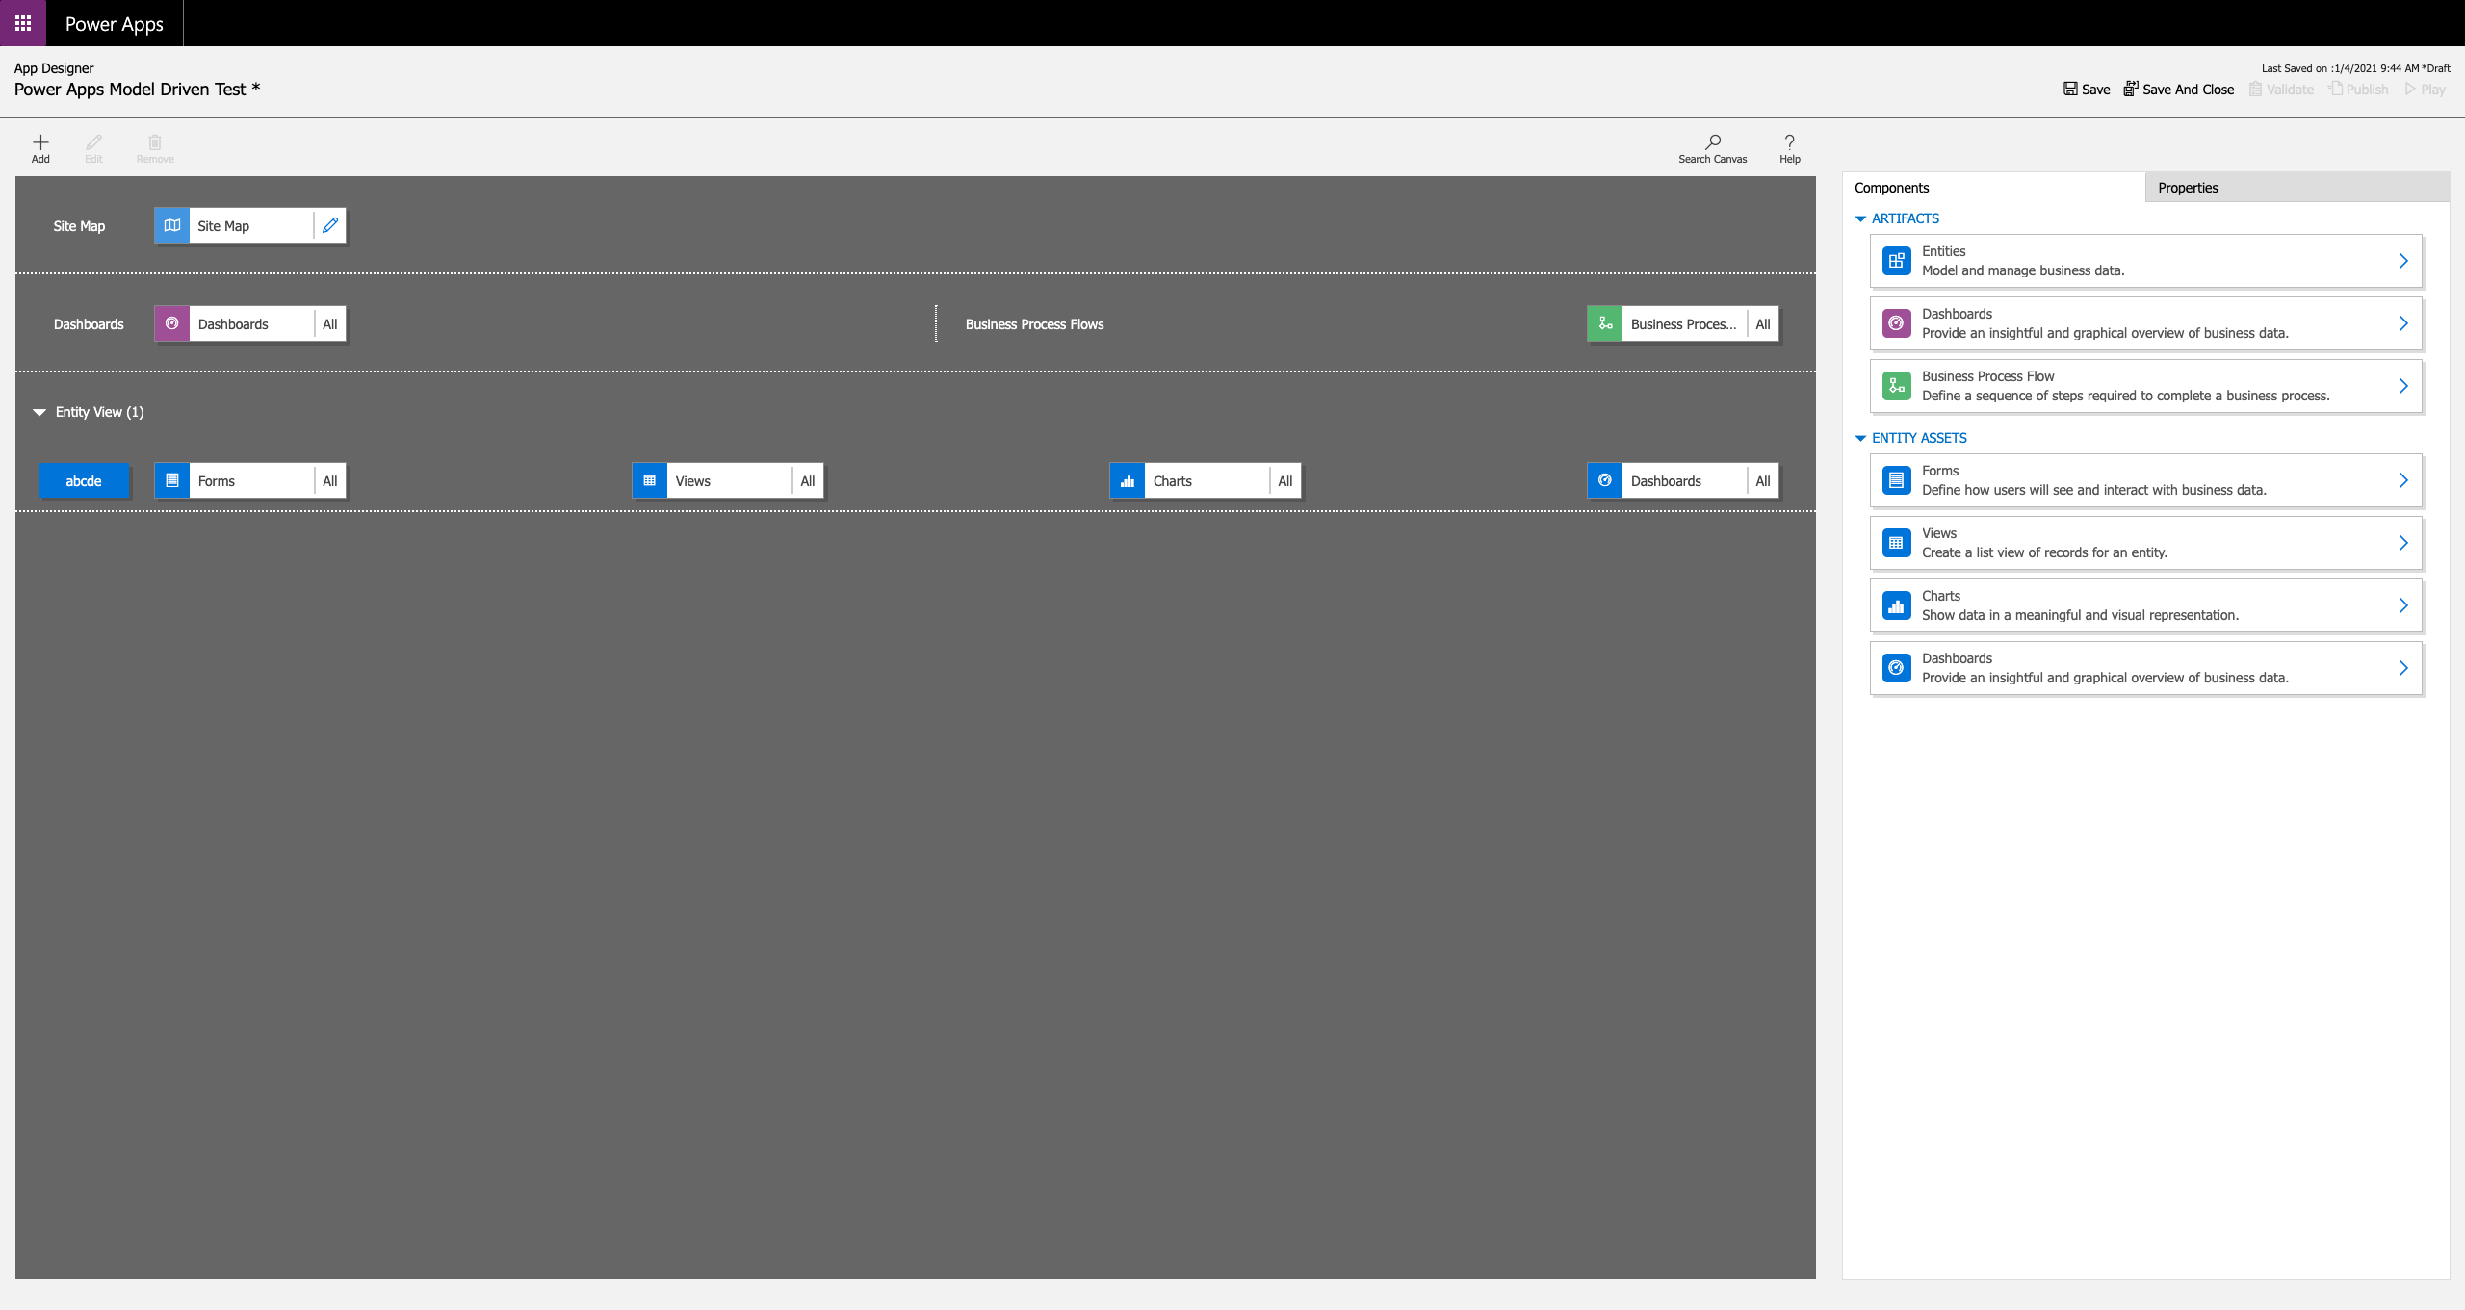The width and height of the screenshot is (2465, 1310).
Task: Open Search Canvas
Action: [1713, 146]
